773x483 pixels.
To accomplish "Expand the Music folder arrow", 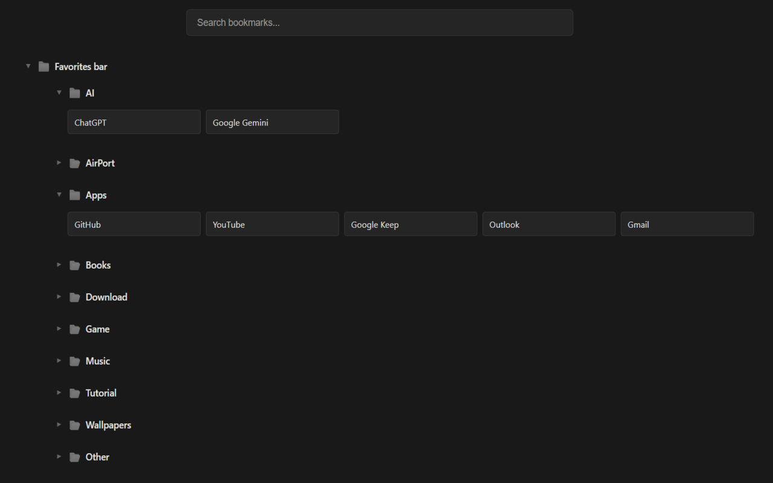I will click(59, 360).
